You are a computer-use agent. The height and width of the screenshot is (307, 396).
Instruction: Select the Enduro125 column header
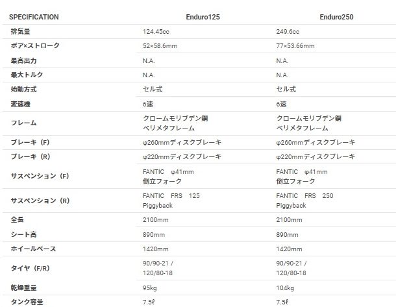click(x=203, y=17)
